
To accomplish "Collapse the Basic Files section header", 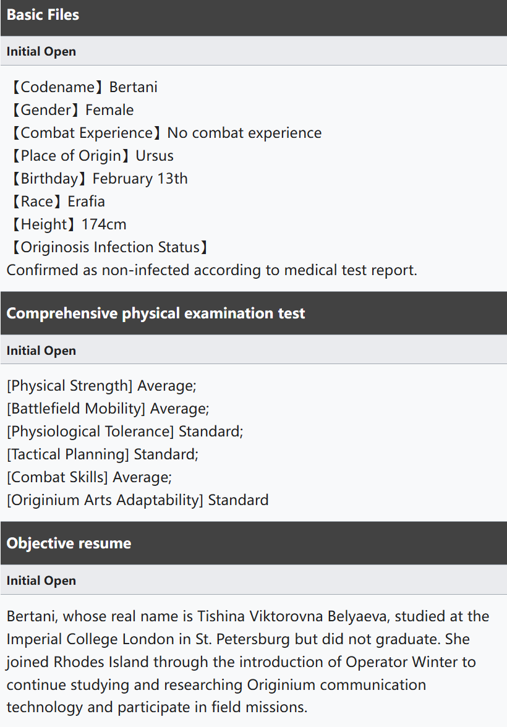I will [x=43, y=15].
